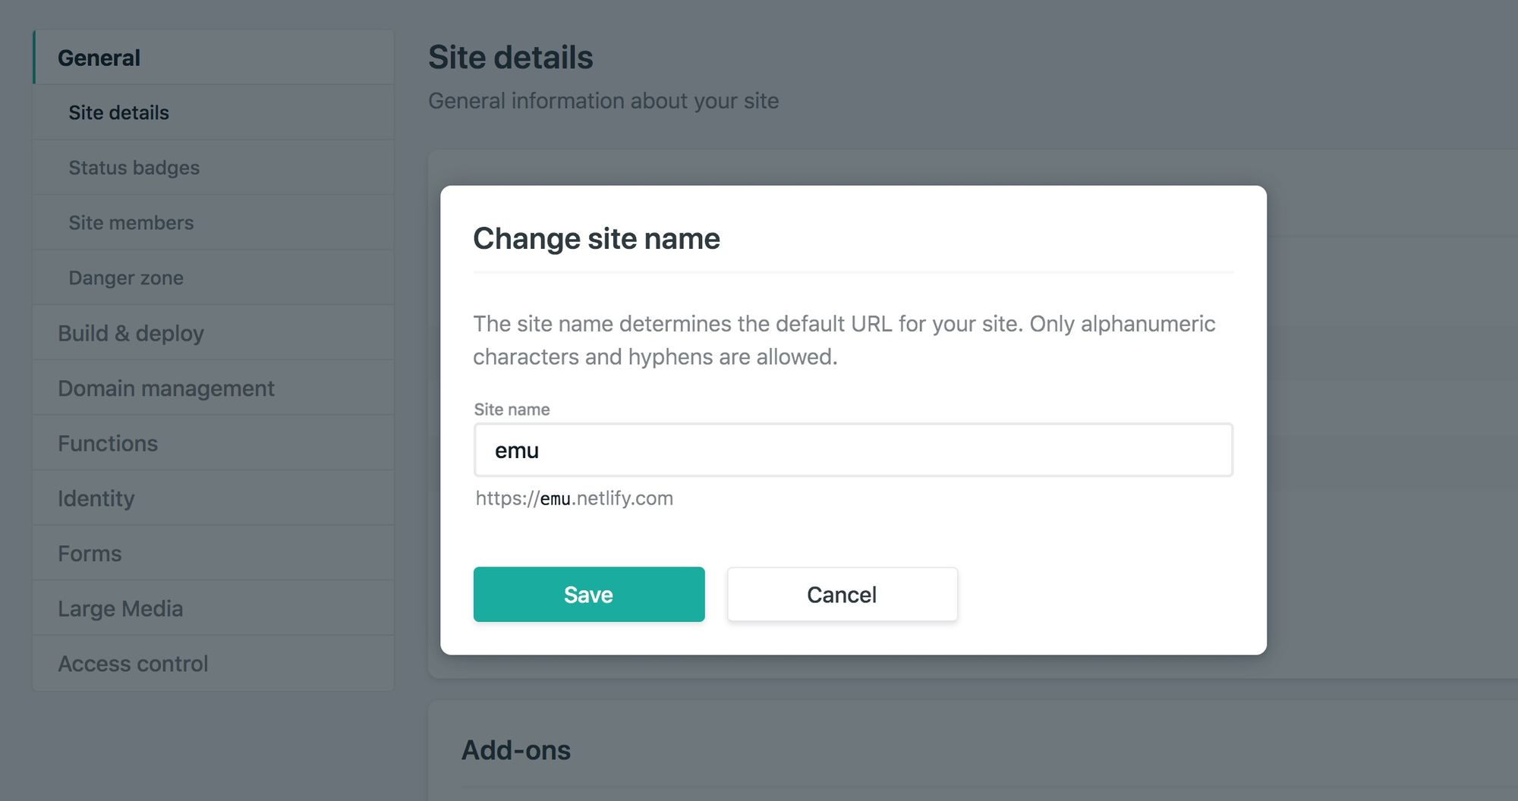This screenshot has width=1518, height=801.
Task: Jump to the Danger zone section
Action: [213, 278]
